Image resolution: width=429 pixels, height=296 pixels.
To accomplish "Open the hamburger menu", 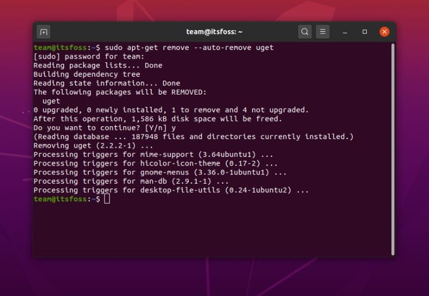I will pyautogui.click(x=323, y=32).
